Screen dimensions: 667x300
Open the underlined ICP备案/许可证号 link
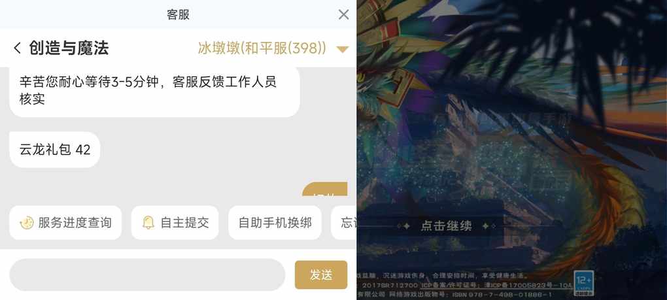[x=451, y=285]
